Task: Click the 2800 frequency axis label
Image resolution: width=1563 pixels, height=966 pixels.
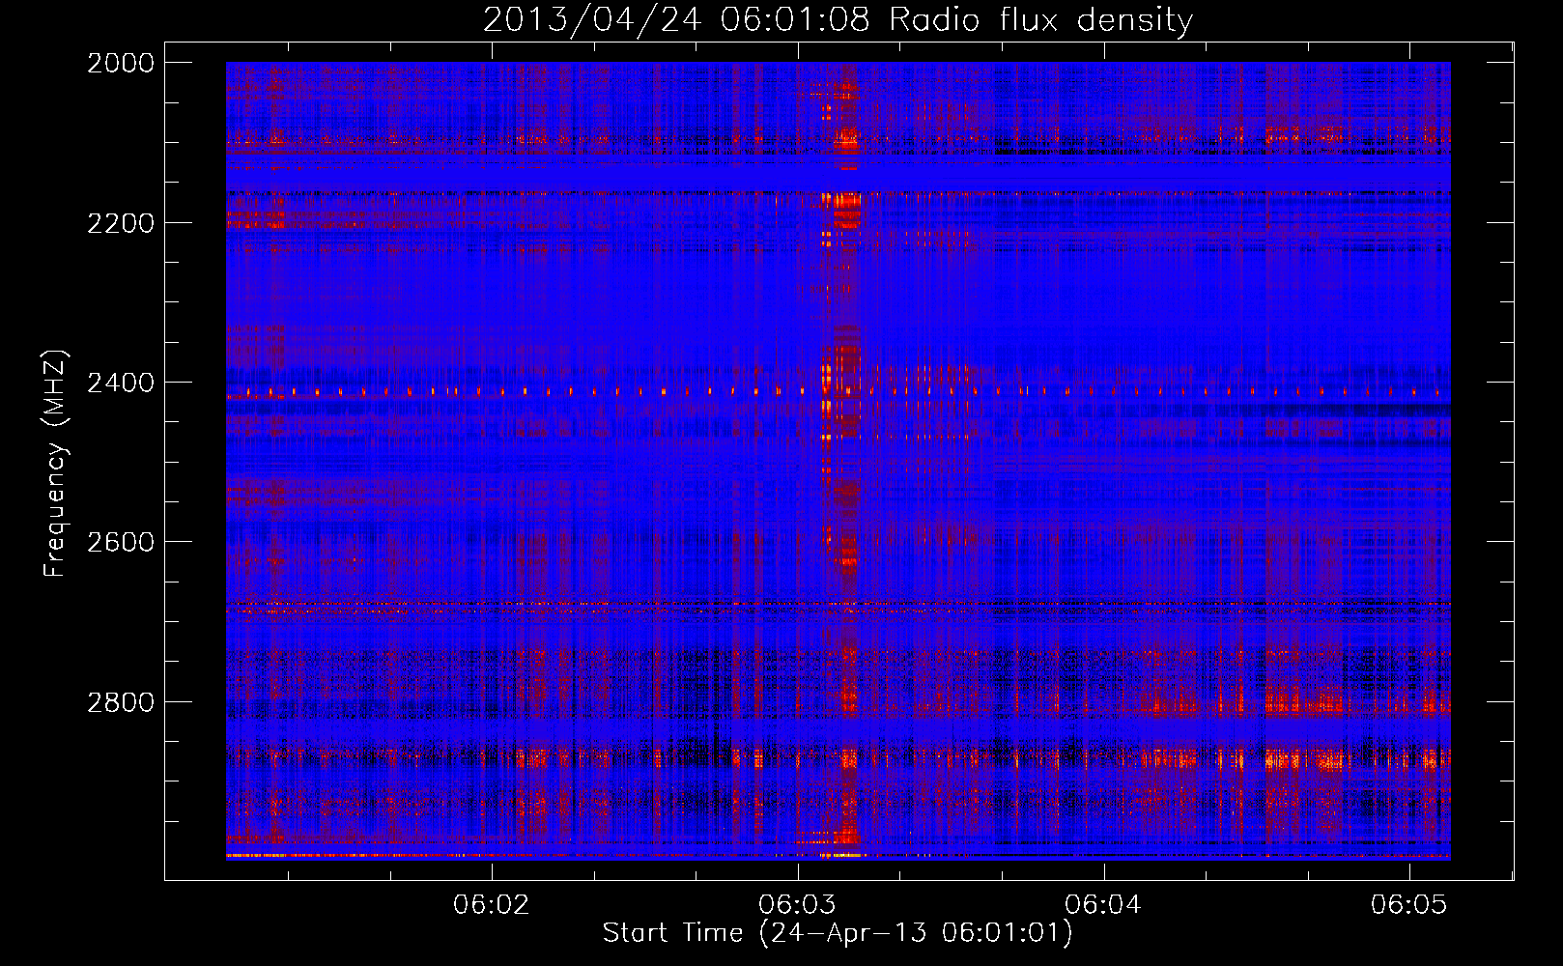Action: 121,702
